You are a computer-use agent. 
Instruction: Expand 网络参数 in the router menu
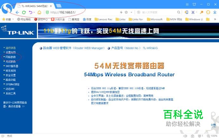pos(11,57)
